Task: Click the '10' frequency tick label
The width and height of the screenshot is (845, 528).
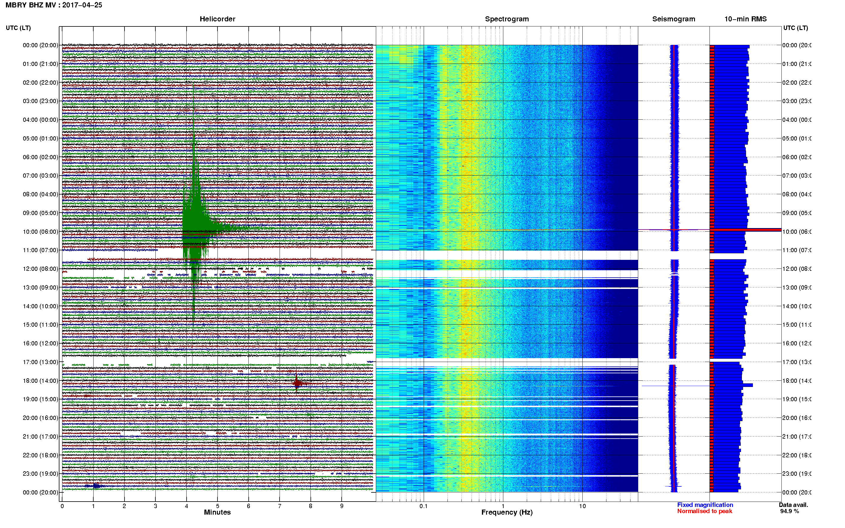Action: tap(582, 506)
